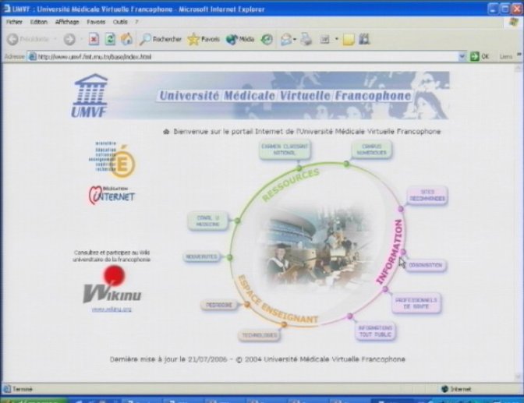Click the OK go button
This screenshot has height=403, width=524.
coord(480,56)
